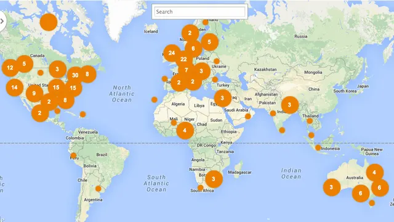Open the cluster marker labeled 14
The height and width of the screenshot is (222, 394).
(x=14, y=88)
